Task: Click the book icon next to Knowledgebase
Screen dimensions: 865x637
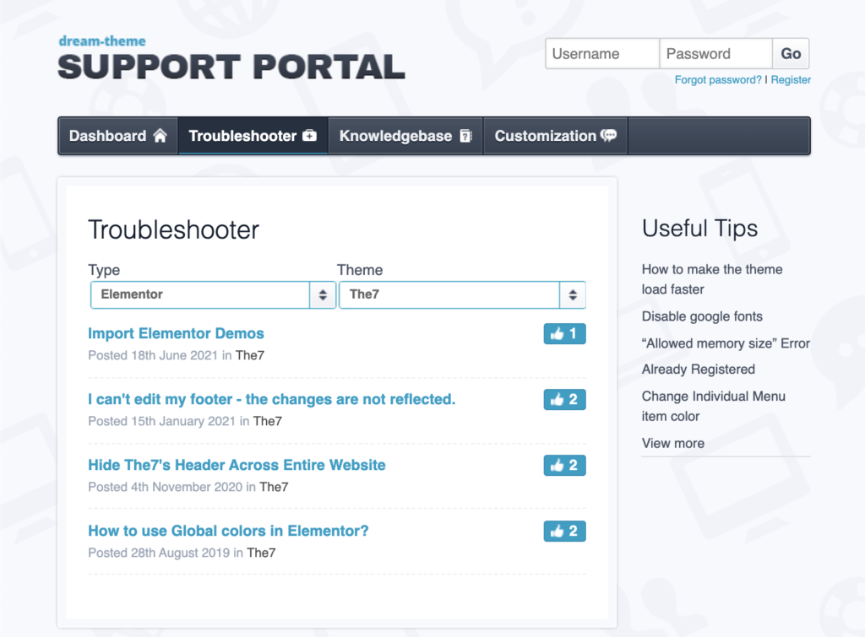Action: pyautogui.click(x=465, y=136)
